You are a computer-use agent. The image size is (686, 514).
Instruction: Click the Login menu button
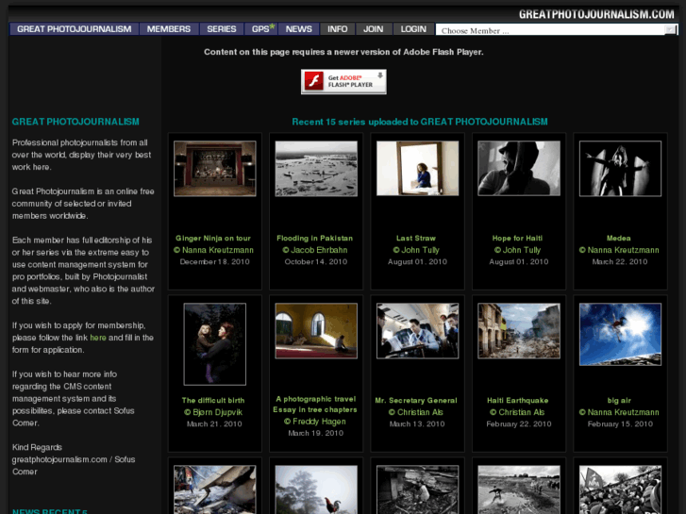[x=413, y=29]
